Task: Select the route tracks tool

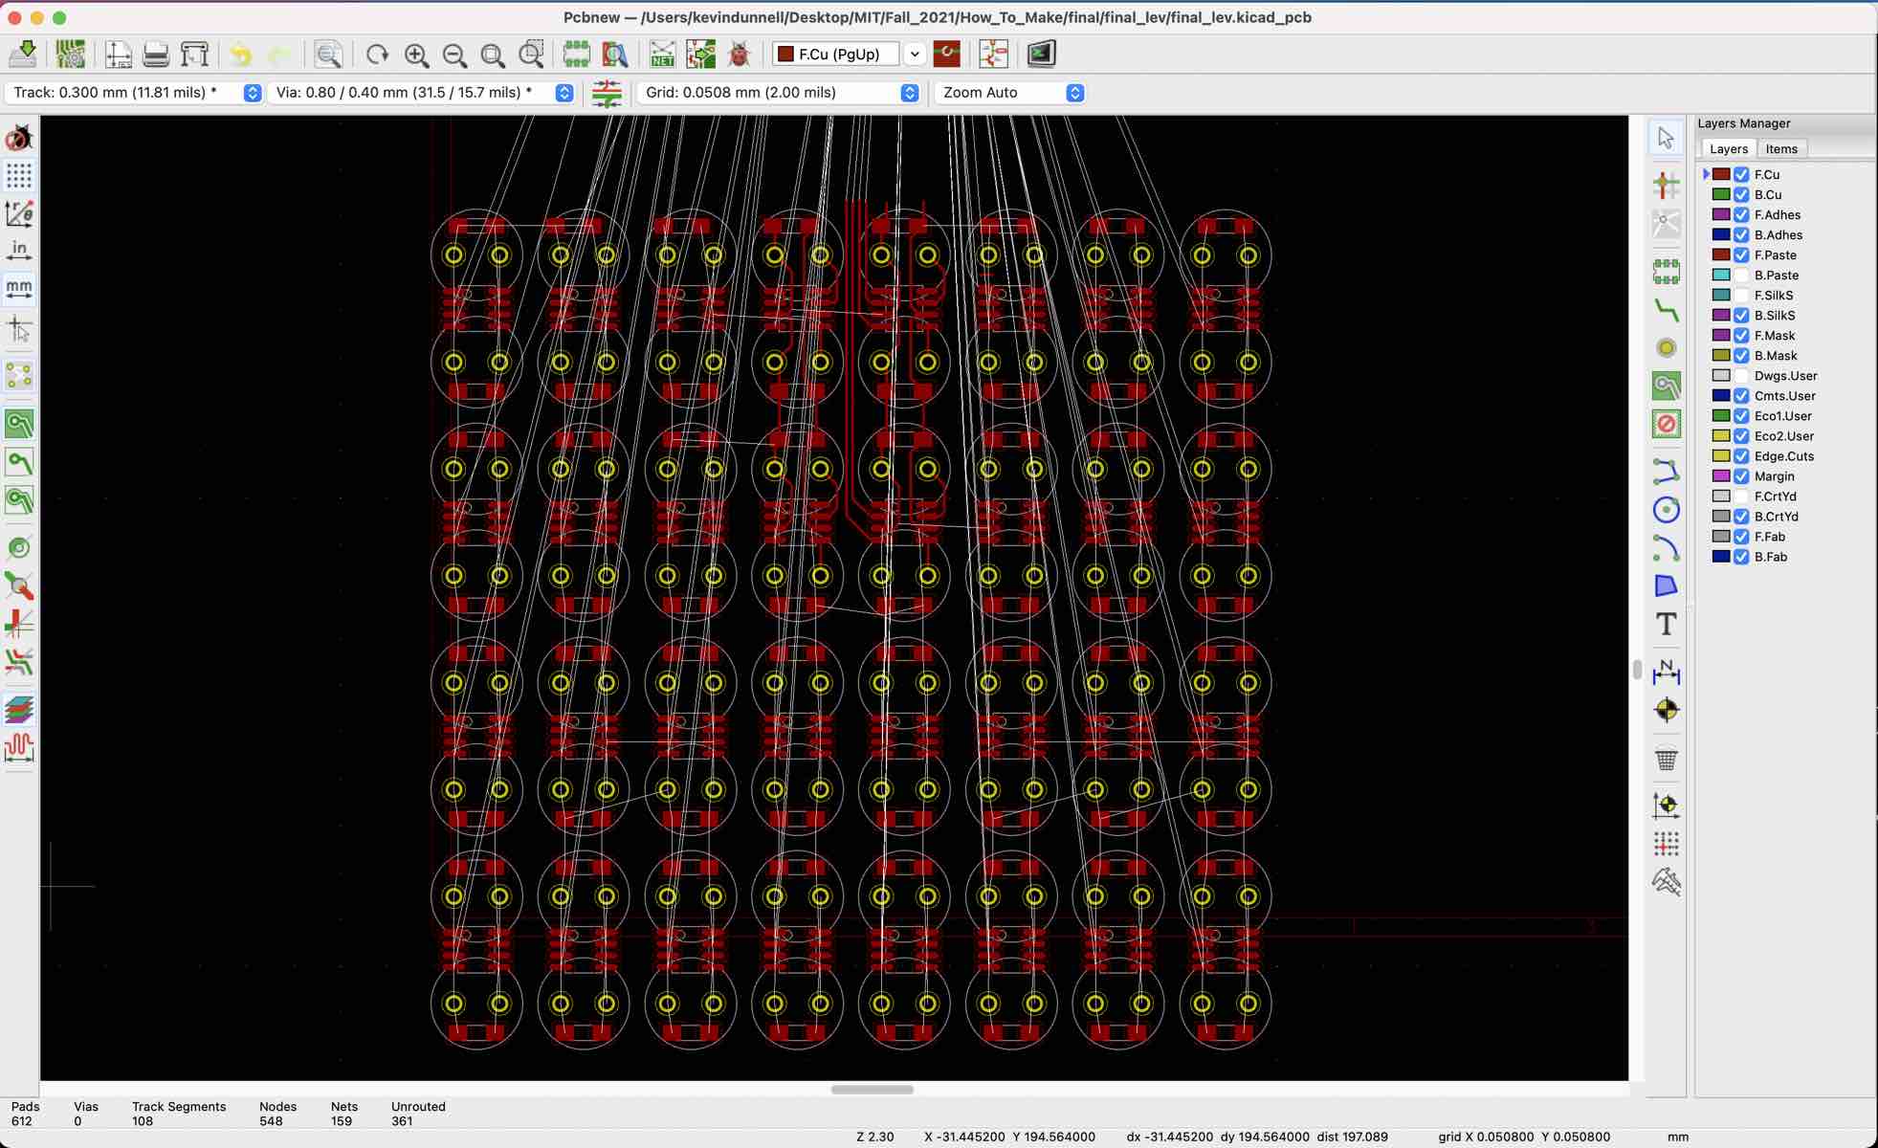Action: pos(1666,308)
